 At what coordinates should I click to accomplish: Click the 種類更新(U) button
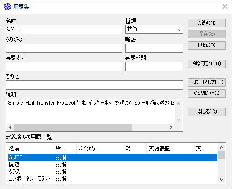pos(207,64)
